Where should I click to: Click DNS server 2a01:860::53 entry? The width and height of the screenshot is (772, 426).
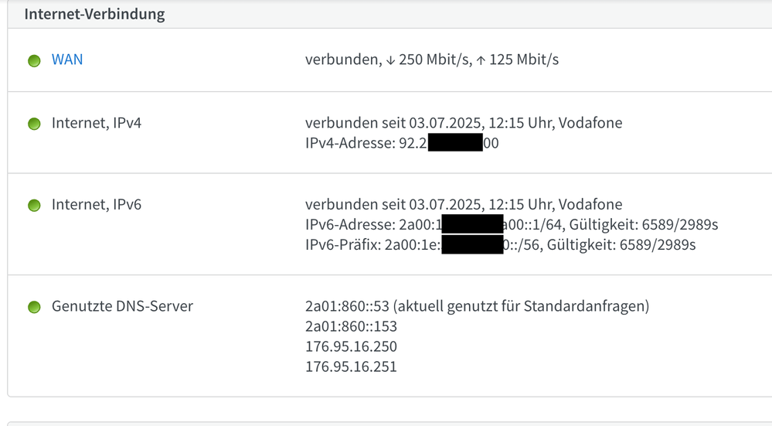(x=477, y=306)
